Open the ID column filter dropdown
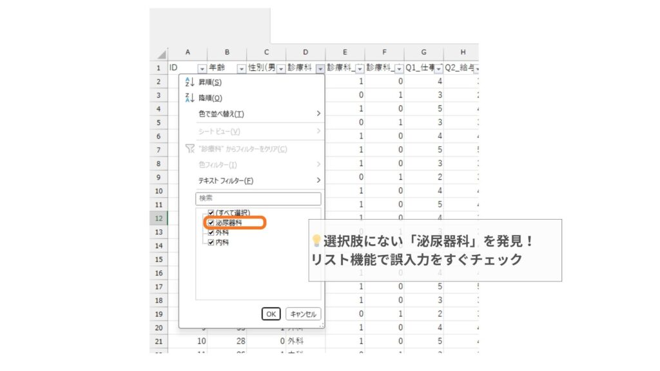 pyautogui.click(x=202, y=68)
